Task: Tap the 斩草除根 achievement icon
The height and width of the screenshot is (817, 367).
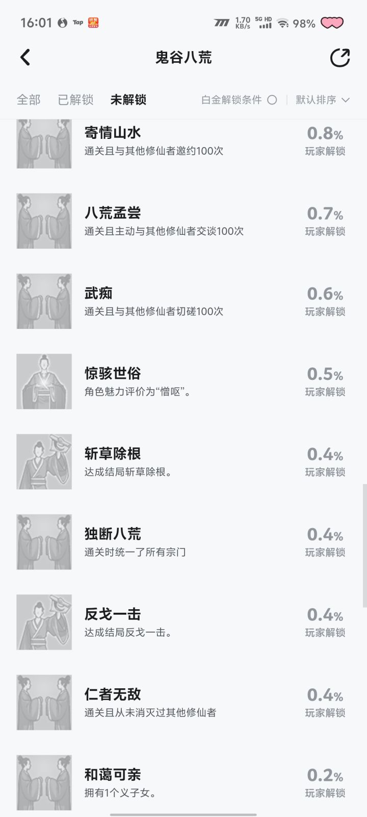Action: (44, 462)
